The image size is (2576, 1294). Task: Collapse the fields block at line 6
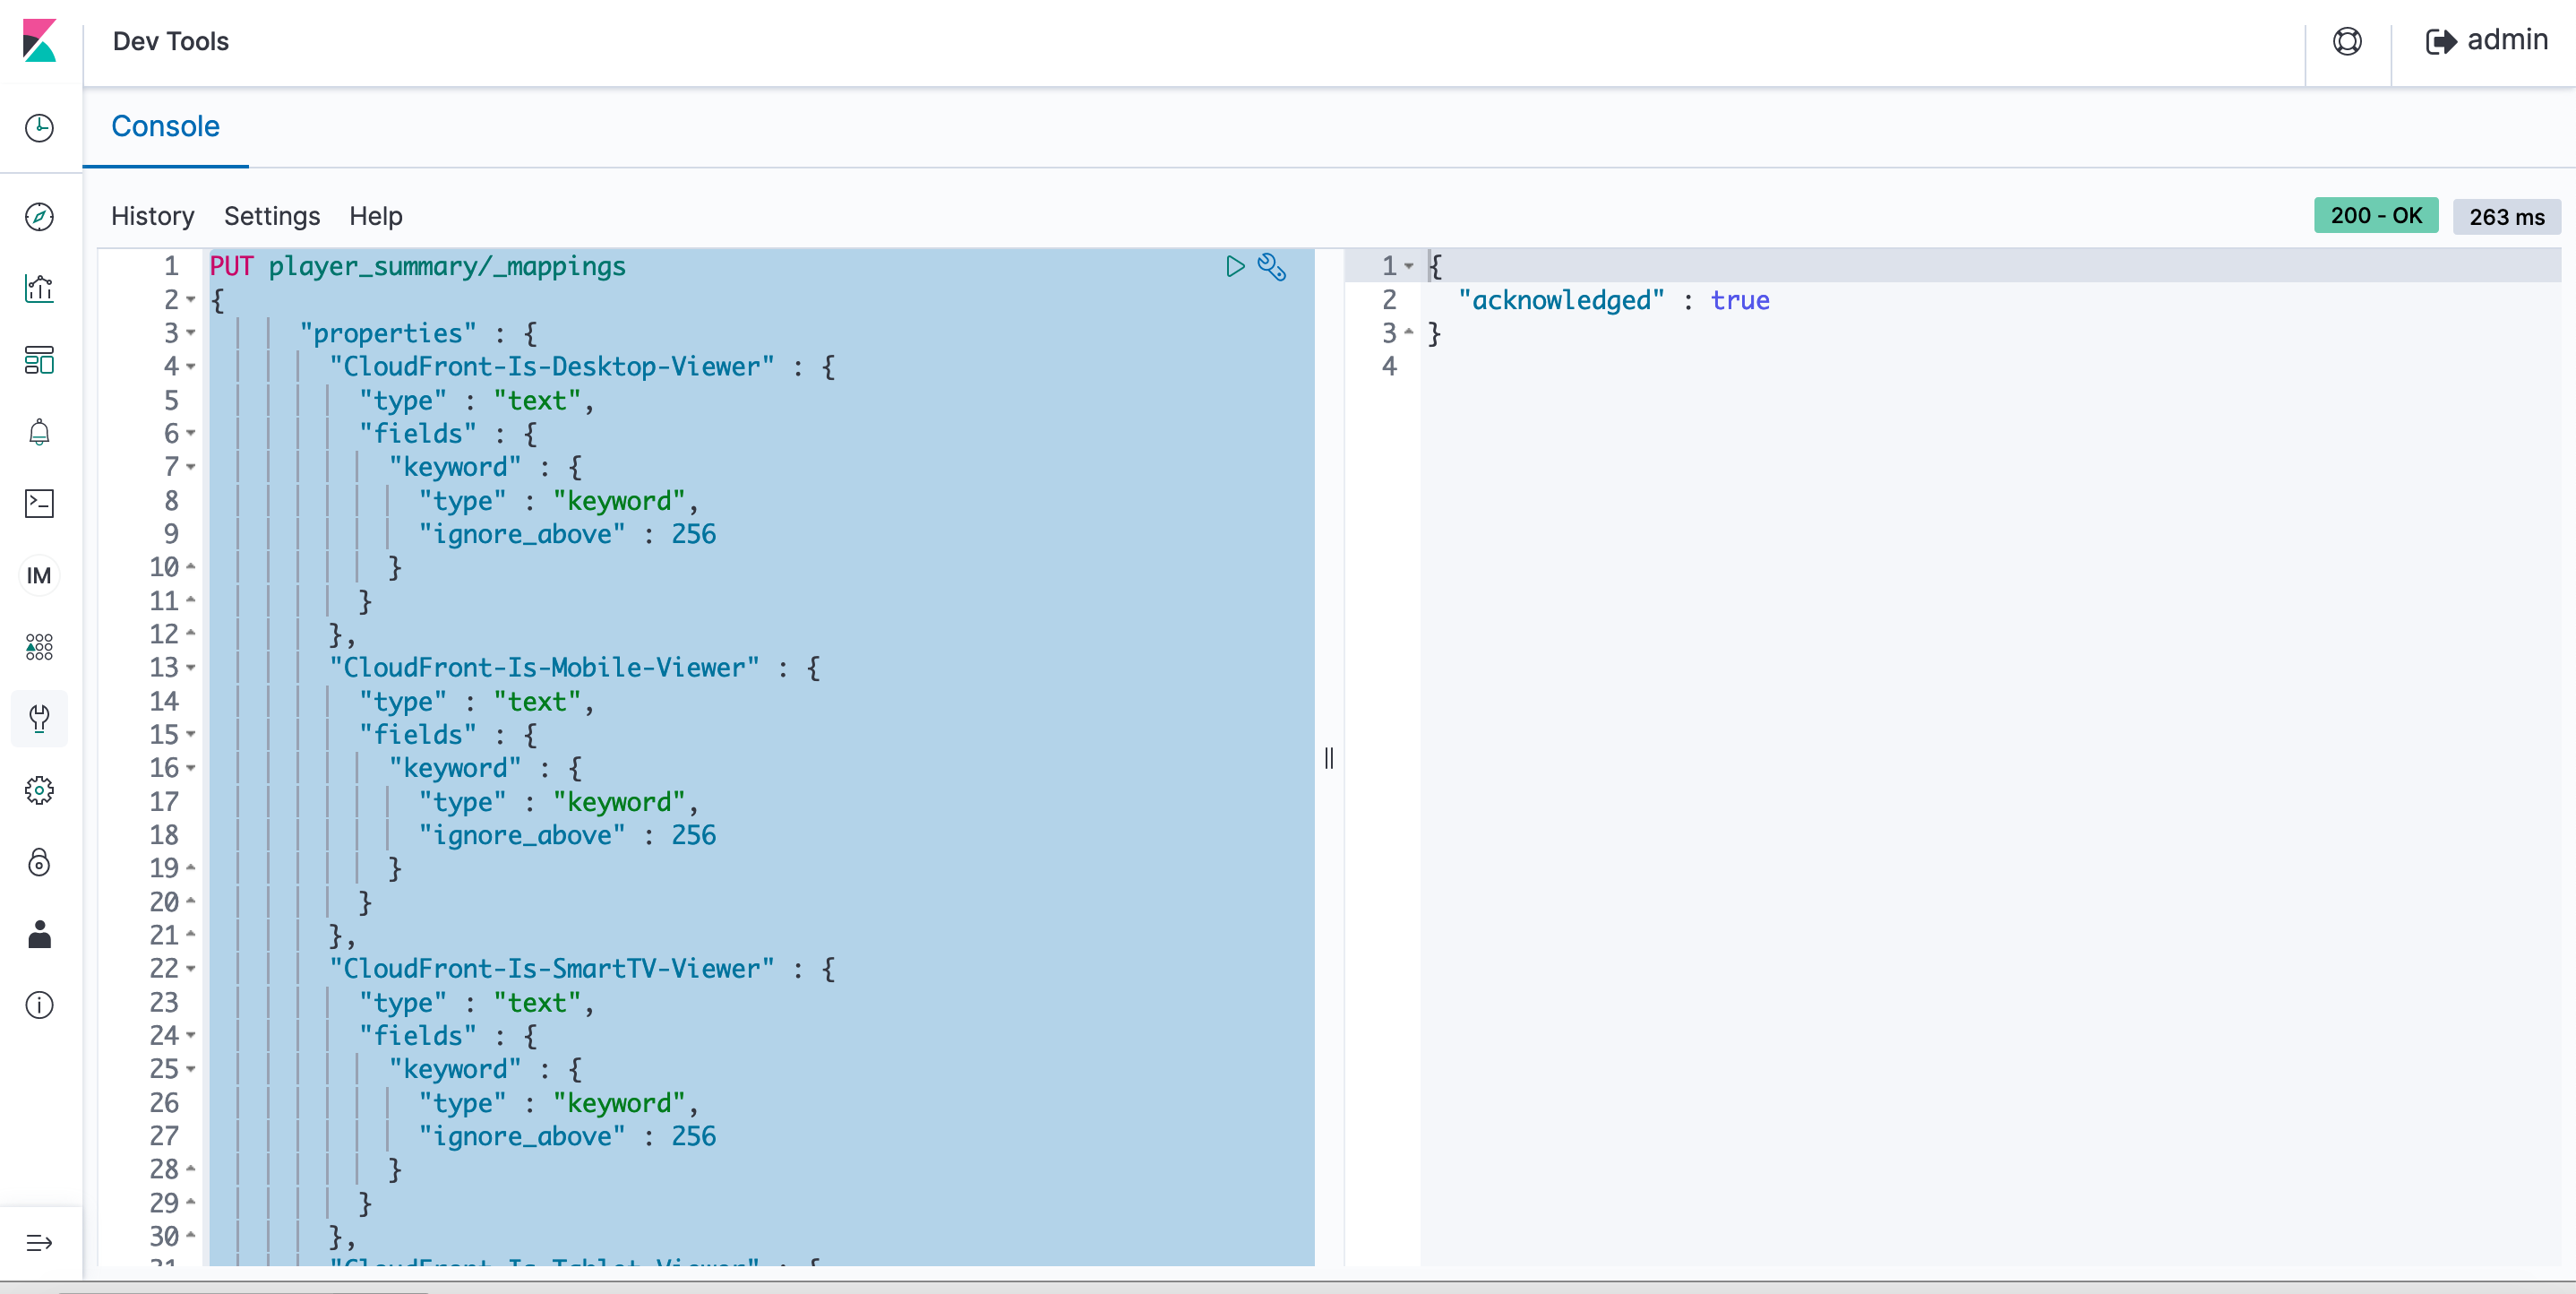[191, 434]
